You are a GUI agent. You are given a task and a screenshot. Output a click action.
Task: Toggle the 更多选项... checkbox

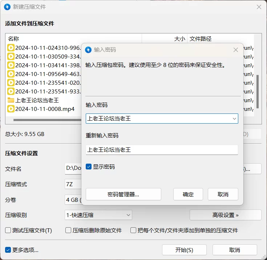8,250
